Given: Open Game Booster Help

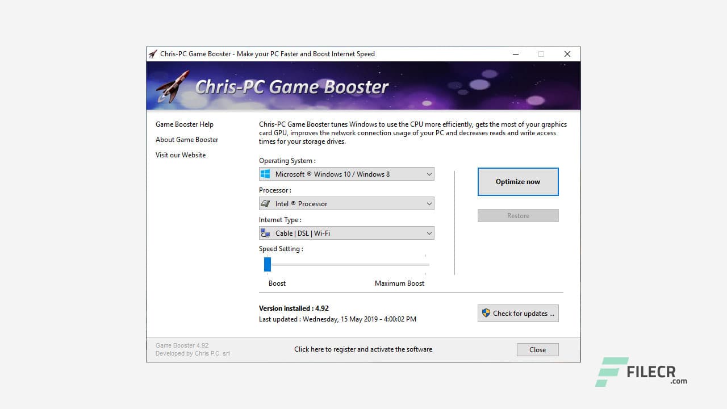Looking at the screenshot, I should 185,124.
